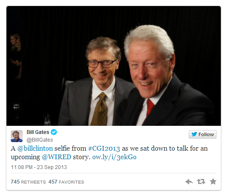
Task: Click the Twitter bird on Follow button
Action: click(194, 134)
